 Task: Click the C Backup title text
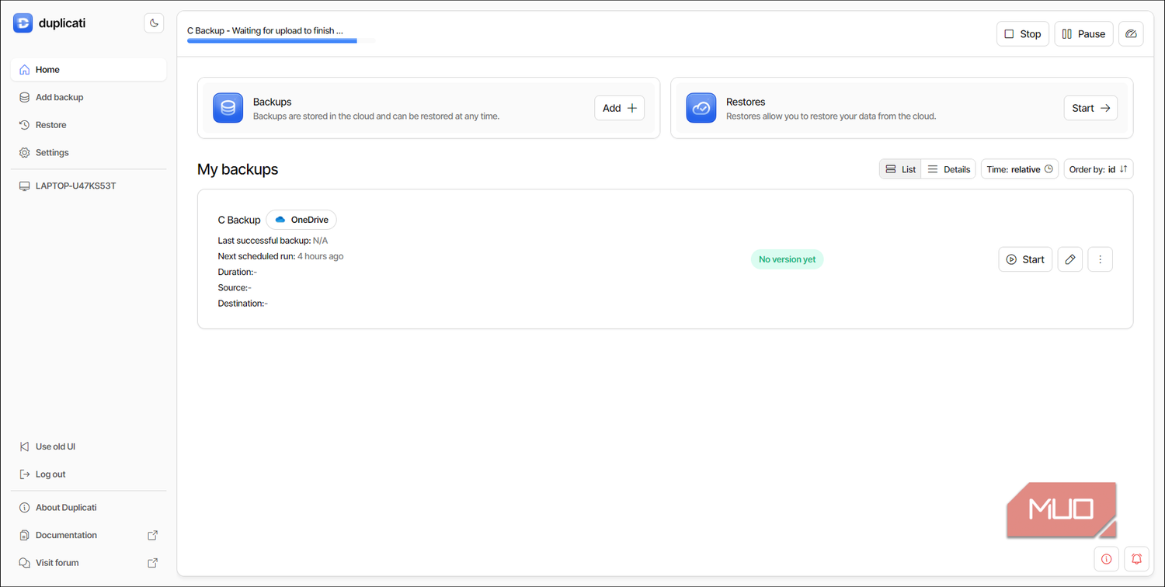pos(239,220)
